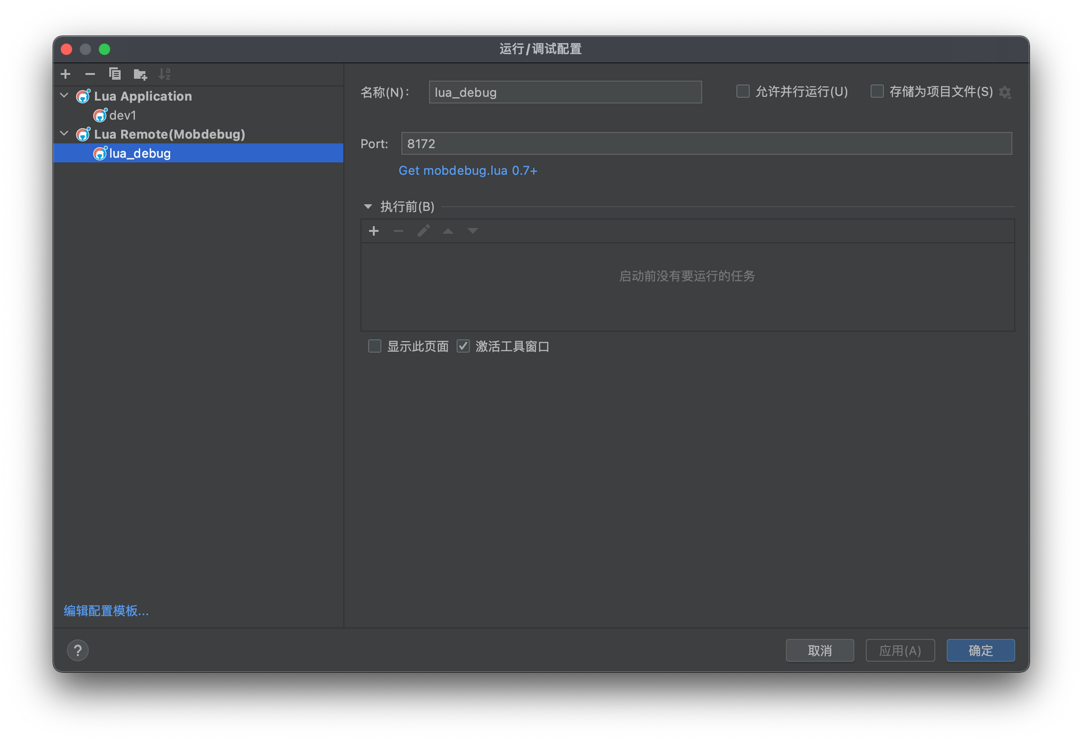1083x743 pixels.
Task: Click the copy configuration icon
Action: tap(115, 74)
